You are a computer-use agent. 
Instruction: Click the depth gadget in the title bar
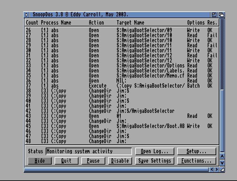pos(222,15)
